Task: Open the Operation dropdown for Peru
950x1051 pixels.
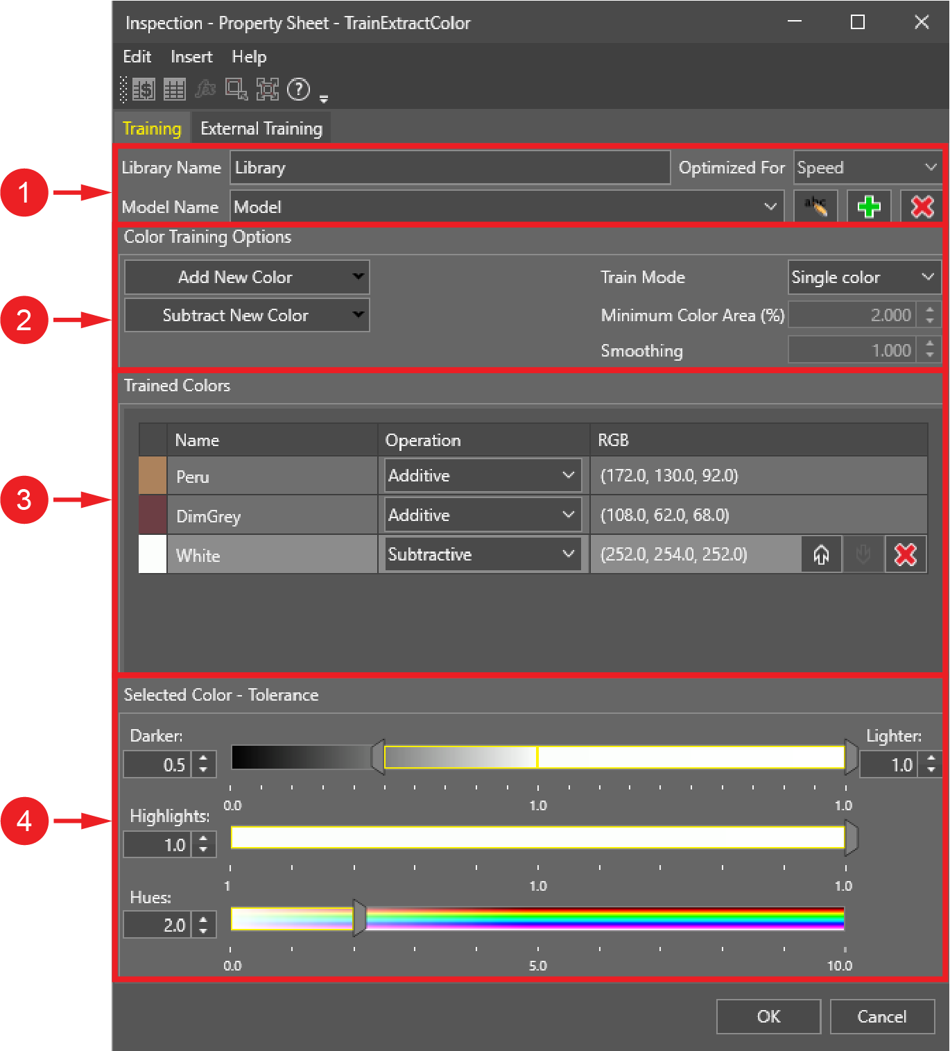Action: 483,475
